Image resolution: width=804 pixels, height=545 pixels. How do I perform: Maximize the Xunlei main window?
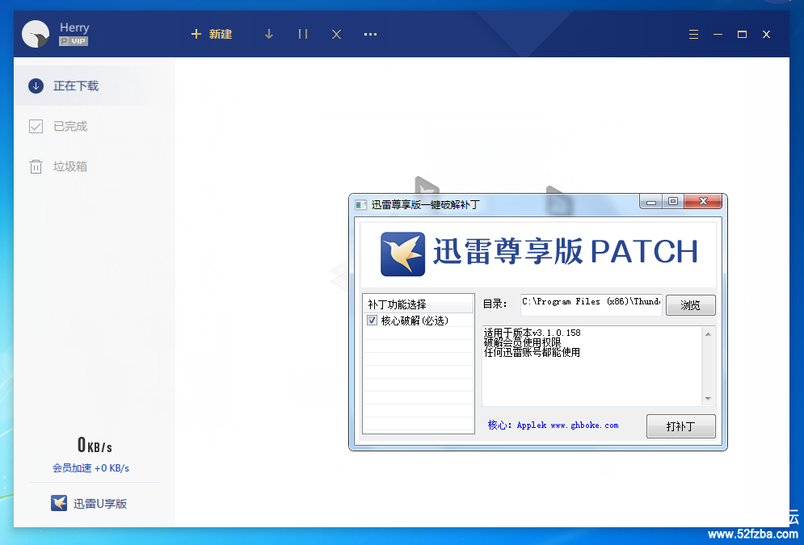pyautogui.click(x=742, y=35)
